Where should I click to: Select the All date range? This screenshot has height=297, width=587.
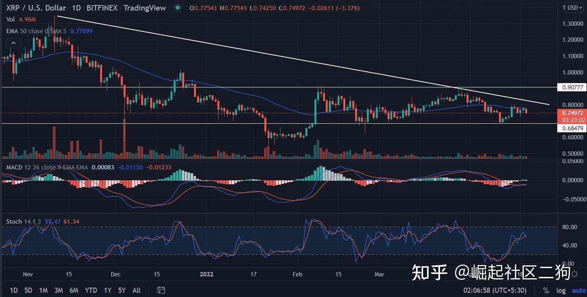click(x=136, y=290)
